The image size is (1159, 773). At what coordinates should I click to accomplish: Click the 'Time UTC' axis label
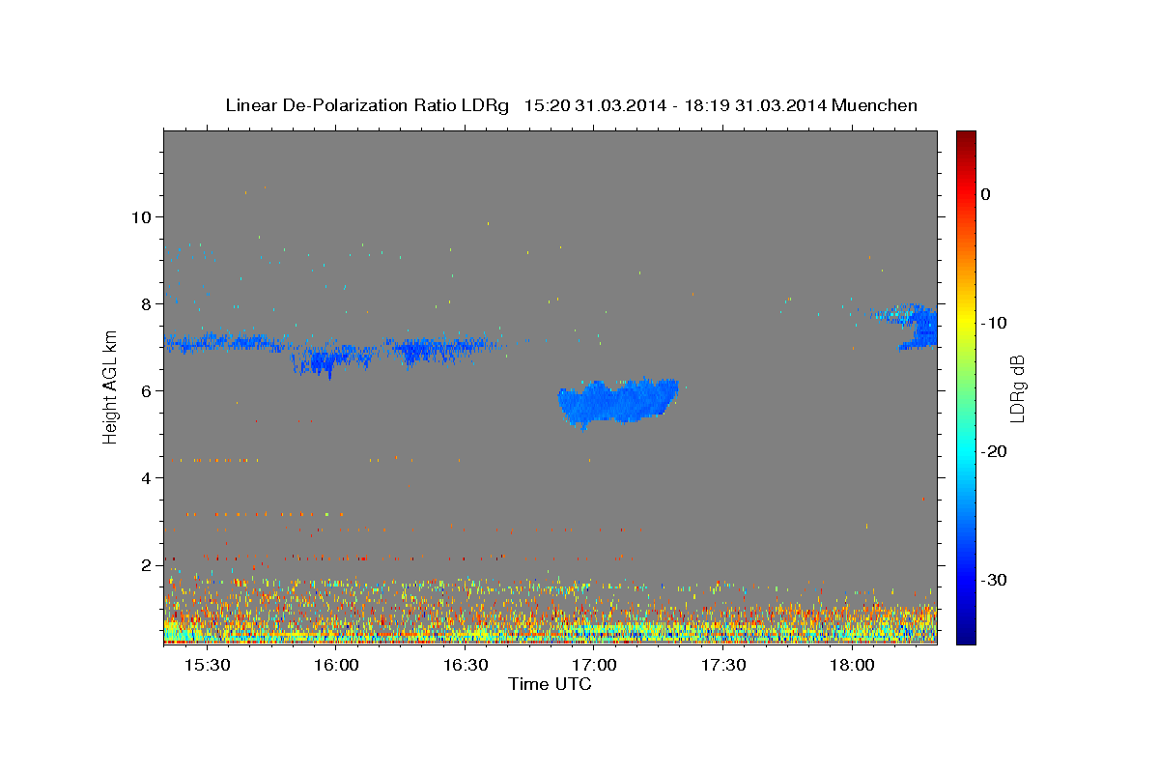click(x=550, y=684)
